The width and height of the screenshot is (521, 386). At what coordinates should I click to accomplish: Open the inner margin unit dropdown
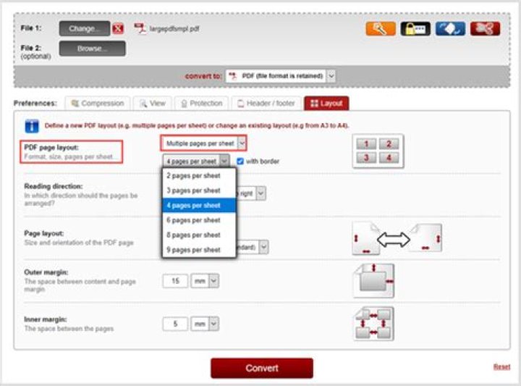coord(205,324)
